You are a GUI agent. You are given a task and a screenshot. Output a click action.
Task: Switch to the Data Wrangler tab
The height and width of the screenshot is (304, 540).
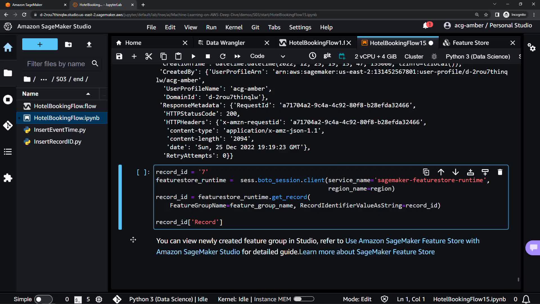[x=225, y=43]
